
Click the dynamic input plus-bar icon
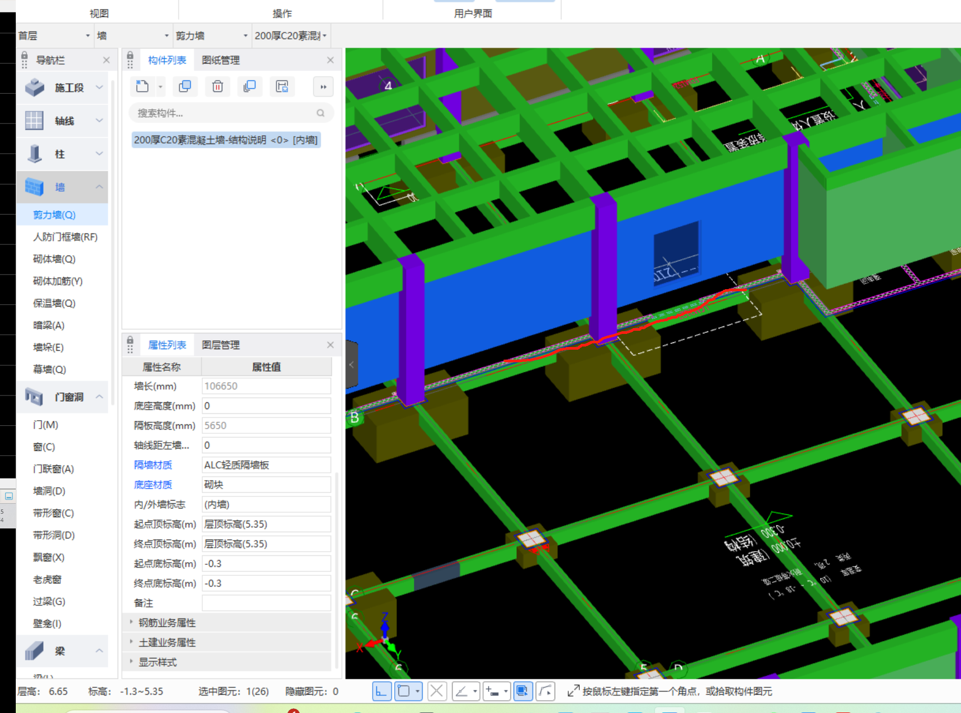(493, 691)
